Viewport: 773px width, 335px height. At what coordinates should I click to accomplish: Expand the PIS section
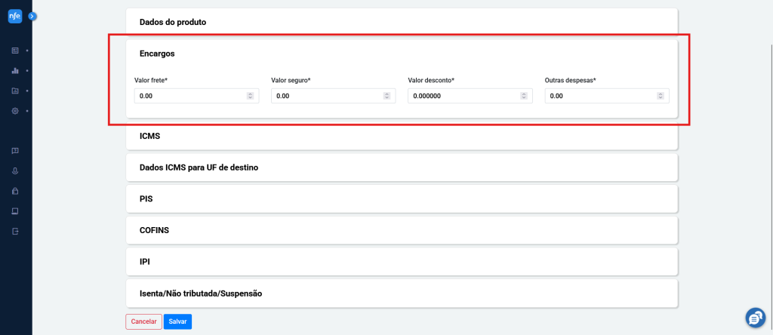(x=402, y=199)
